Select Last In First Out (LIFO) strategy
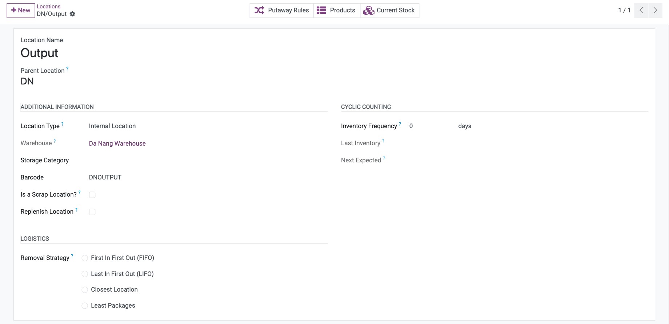Viewport: 669px width, 324px height. click(85, 274)
